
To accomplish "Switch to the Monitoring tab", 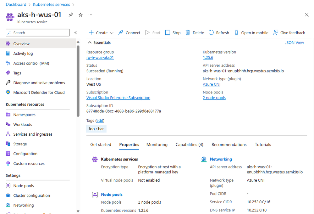I will click(157, 144).
